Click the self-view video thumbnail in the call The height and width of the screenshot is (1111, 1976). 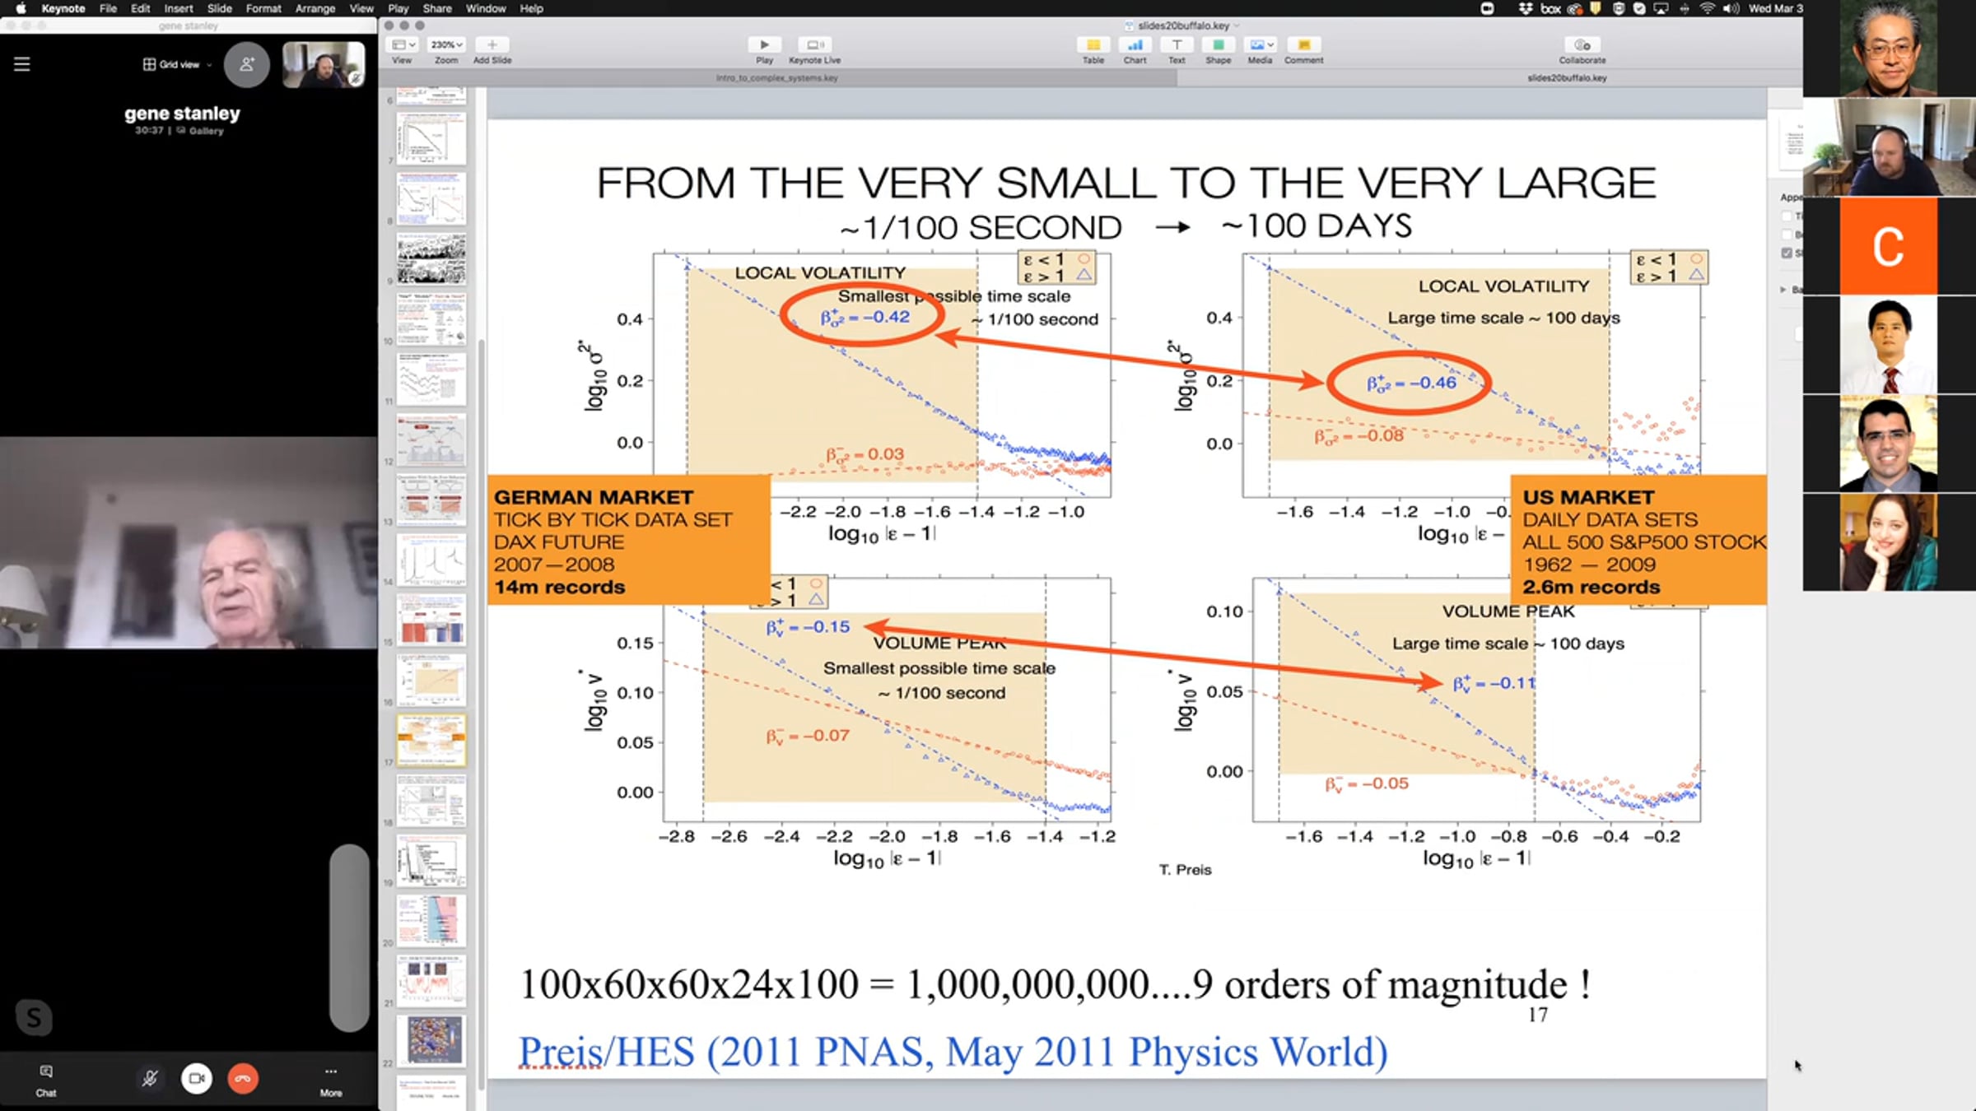pyautogui.click(x=324, y=64)
